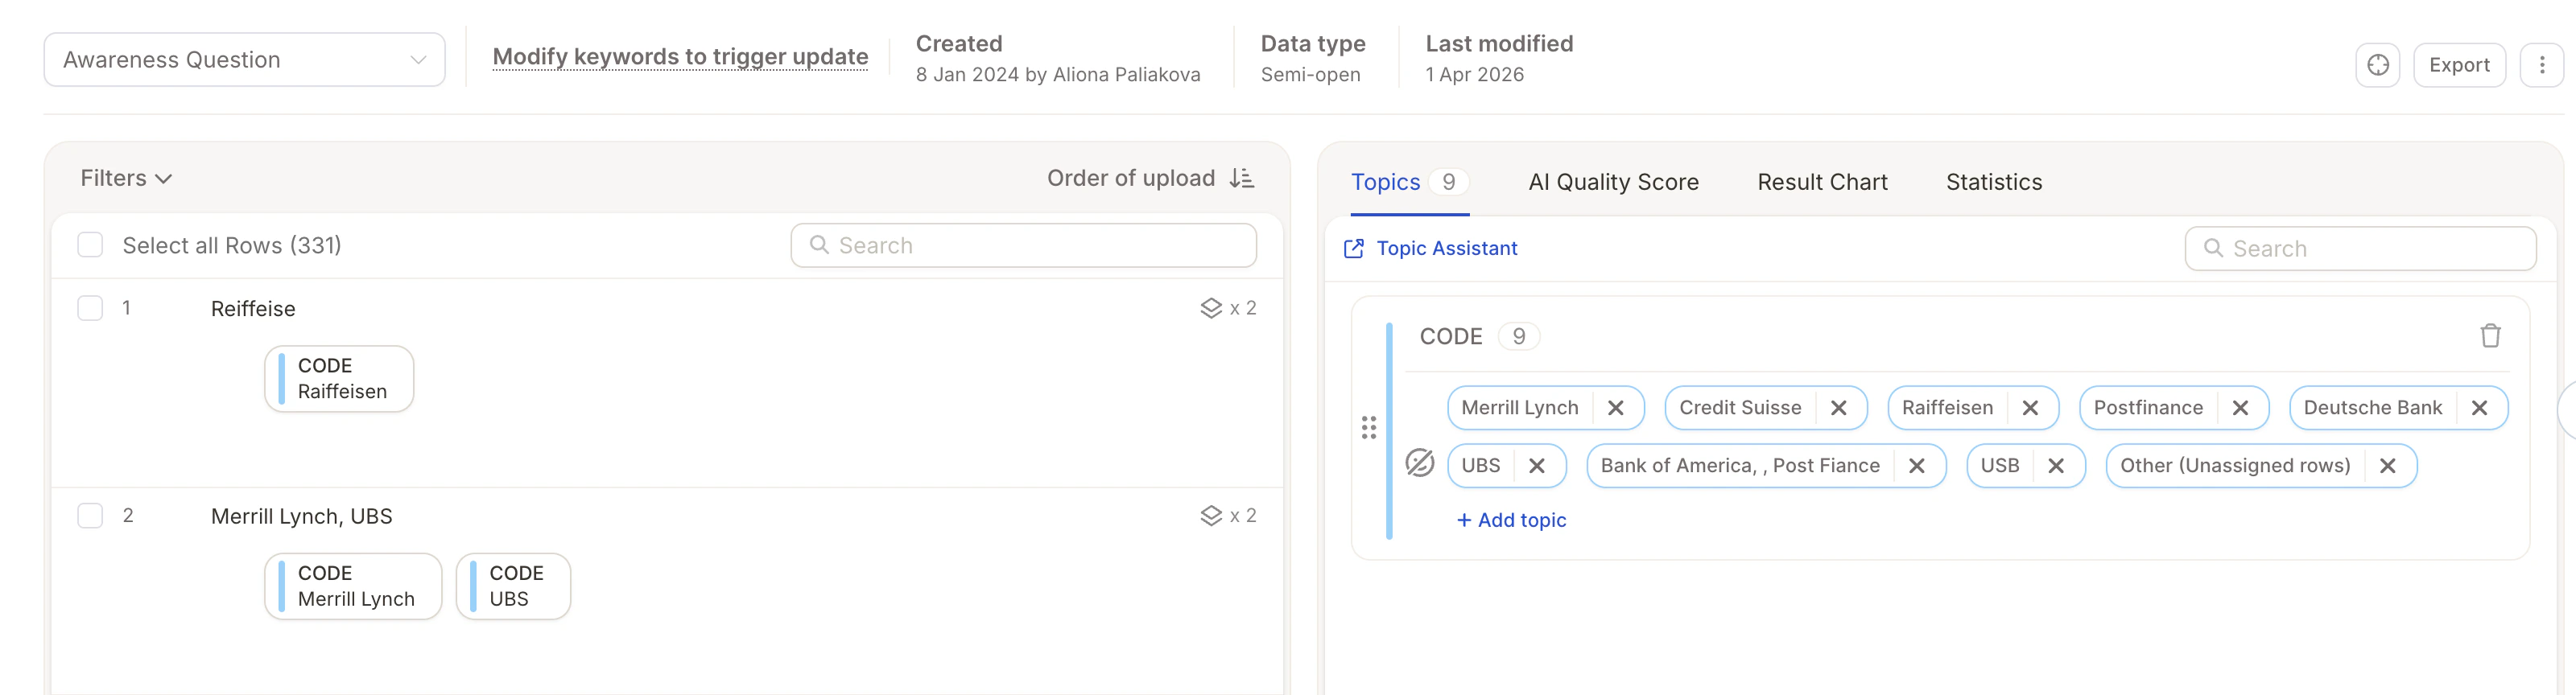Open the Awareness Question dropdown
The height and width of the screenshot is (695, 2576).
[244, 60]
